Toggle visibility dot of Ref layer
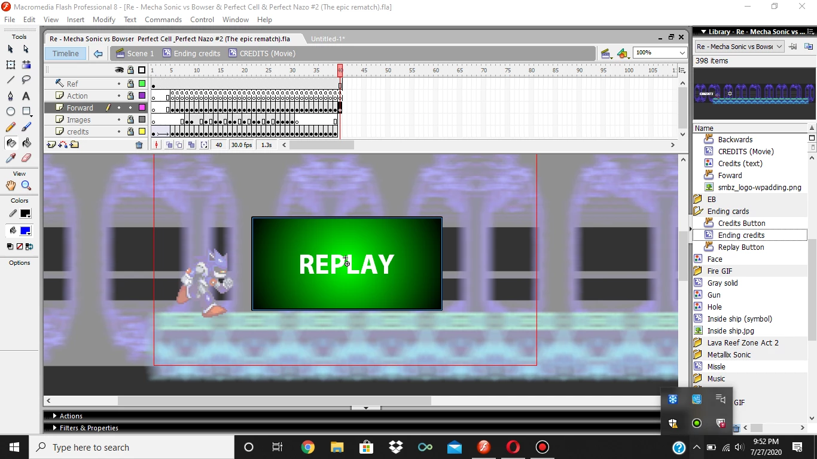The width and height of the screenshot is (817, 459). pos(119,84)
